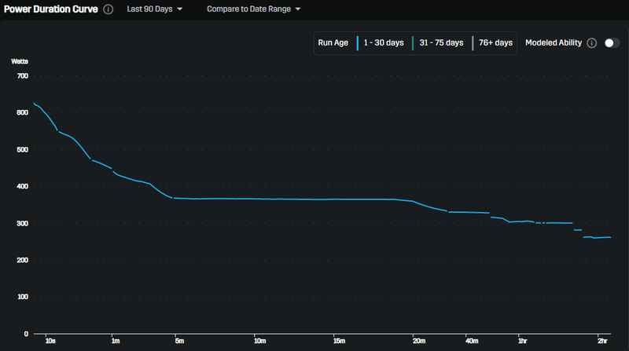Screen dimensions: 629x351
Task: Click the 20m time axis label
Action: click(419, 341)
